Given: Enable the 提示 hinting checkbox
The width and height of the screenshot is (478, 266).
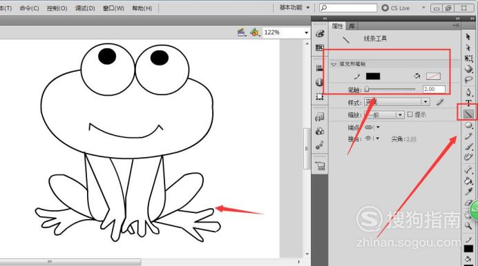Looking at the screenshot, I should pyautogui.click(x=410, y=114).
